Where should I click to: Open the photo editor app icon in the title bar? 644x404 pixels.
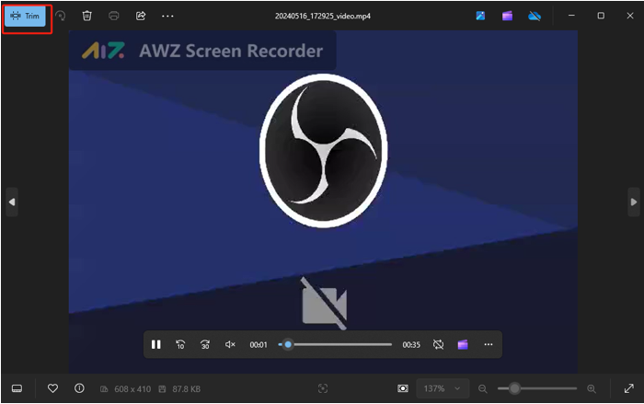click(x=480, y=16)
